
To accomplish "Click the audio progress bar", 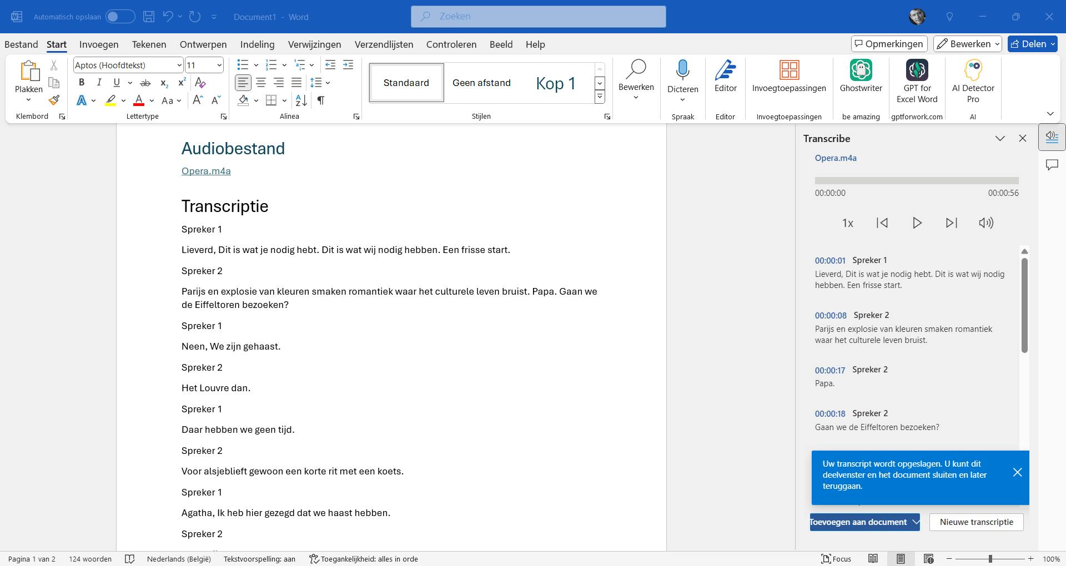I will click(916, 181).
